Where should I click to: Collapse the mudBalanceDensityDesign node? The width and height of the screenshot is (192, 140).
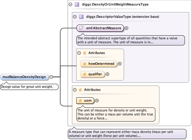tap(51, 77)
